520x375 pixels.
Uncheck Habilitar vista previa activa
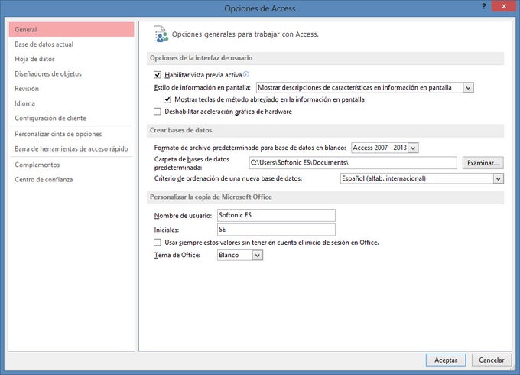(158, 75)
